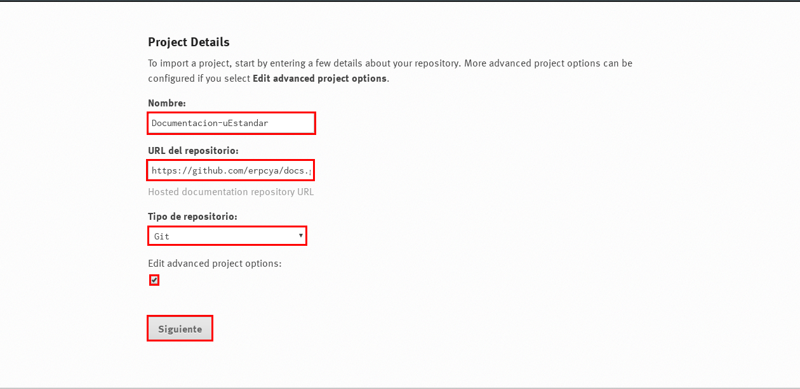Open the Tipo de repositorio dropdown
Image resolution: width=800 pixels, height=389 pixels.
point(227,236)
